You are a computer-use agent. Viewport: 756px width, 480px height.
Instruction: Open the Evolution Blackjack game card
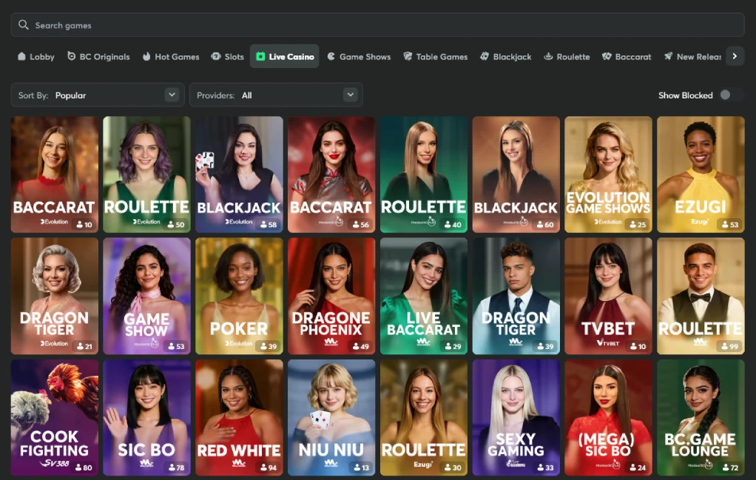click(239, 175)
